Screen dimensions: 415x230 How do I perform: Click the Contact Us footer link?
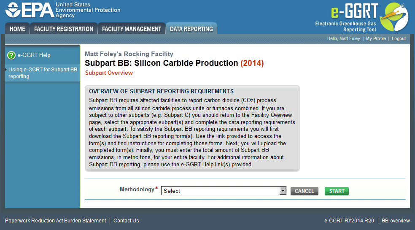[x=126, y=220]
